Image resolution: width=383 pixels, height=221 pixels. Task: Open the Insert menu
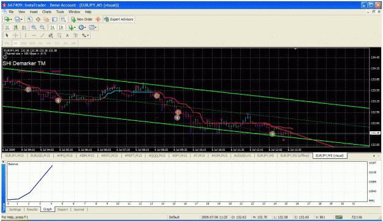click(34, 12)
